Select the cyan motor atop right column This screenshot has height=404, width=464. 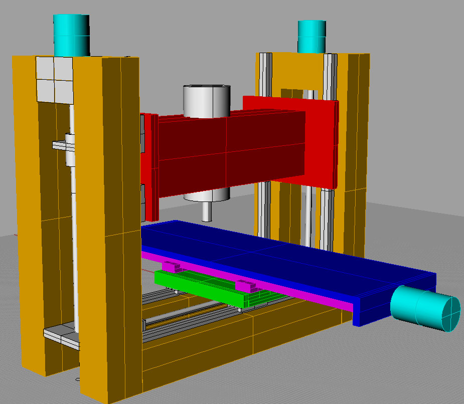312,36
